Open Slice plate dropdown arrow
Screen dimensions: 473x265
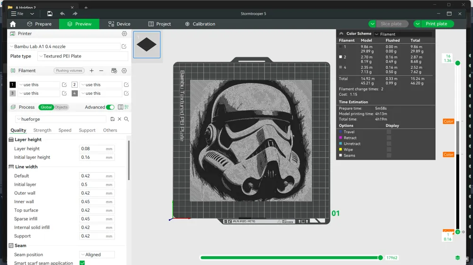point(372,24)
